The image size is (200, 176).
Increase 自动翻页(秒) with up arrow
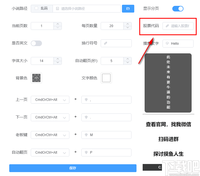point(128,59)
